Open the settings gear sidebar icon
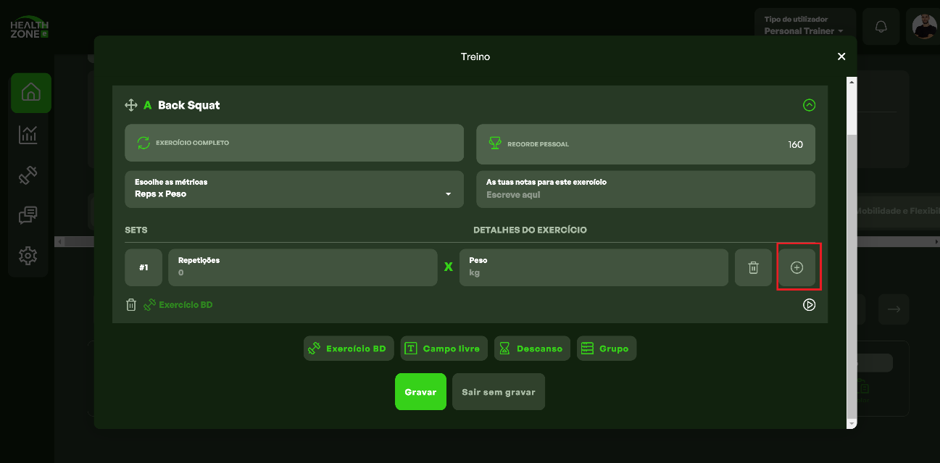 coord(29,256)
